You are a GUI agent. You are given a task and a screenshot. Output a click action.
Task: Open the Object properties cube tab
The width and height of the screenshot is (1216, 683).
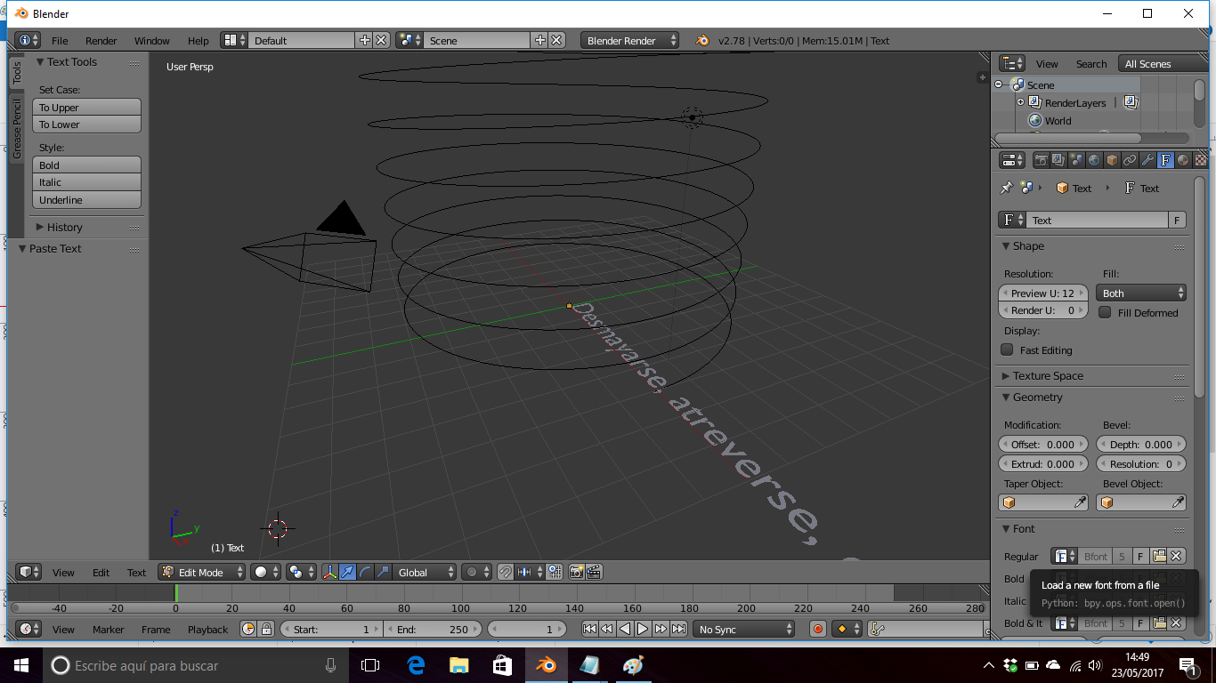(x=1112, y=160)
